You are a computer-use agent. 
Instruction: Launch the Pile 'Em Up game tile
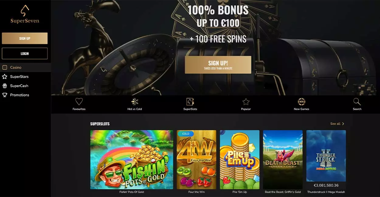coord(240,160)
